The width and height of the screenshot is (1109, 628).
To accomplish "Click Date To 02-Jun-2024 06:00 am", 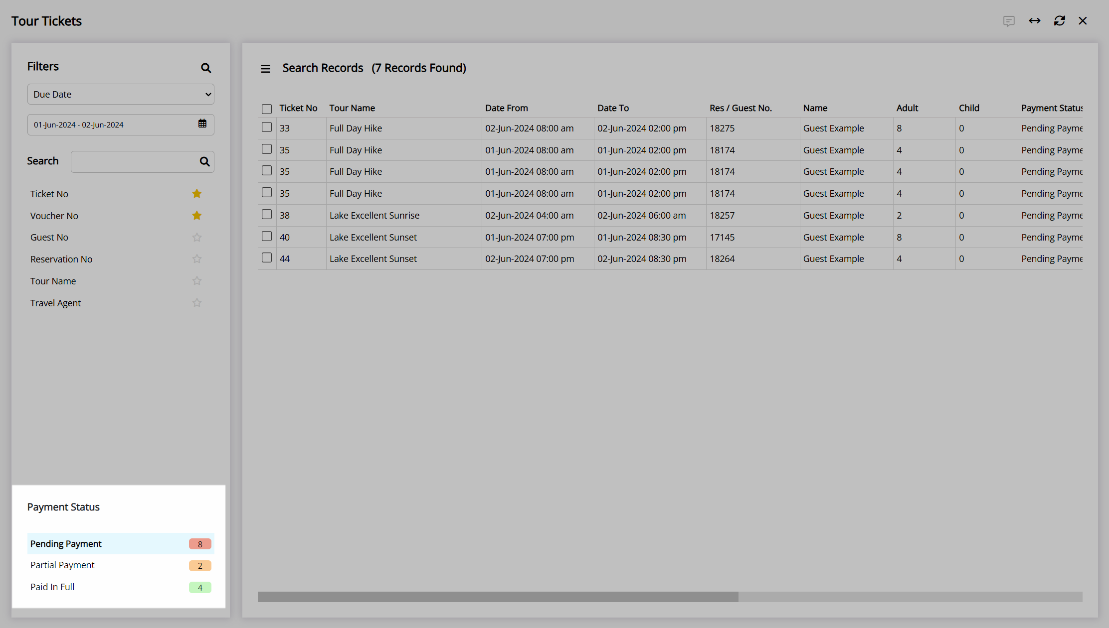I will (x=642, y=215).
